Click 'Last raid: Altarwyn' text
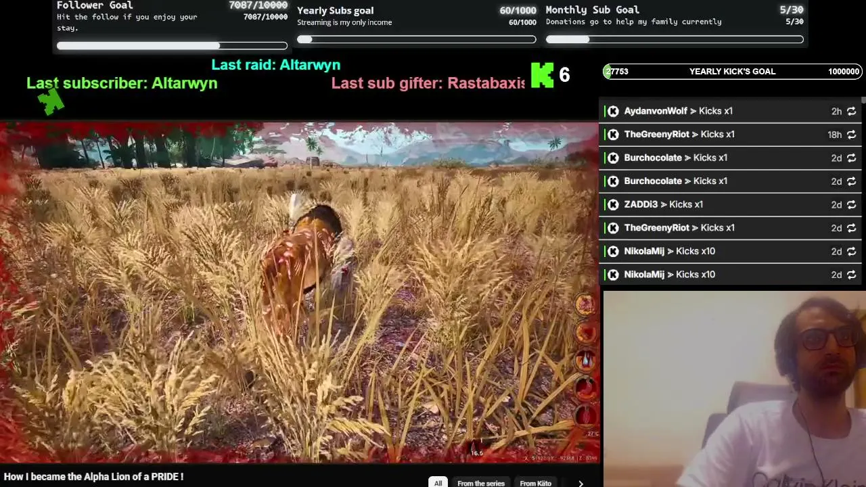The image size is (866, 487). pyautogui.click(x=276, y=65)
